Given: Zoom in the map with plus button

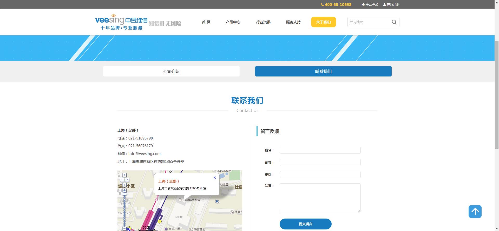Looking at the screenshot, I should pos(124,190).
